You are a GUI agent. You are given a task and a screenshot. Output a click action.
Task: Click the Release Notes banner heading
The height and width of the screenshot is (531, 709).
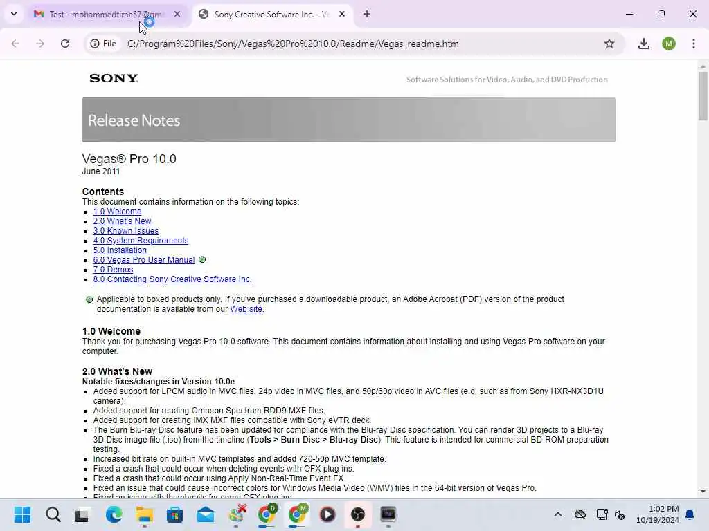[134, 120]
